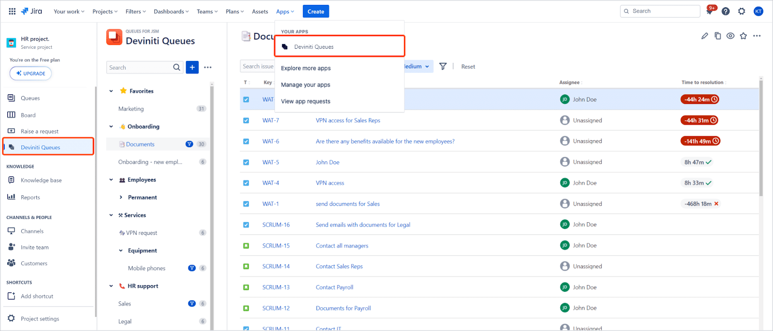Click the filter badge on Mobile phones queue
Screen dimensions: 773x331
click(x=192, y=268)
